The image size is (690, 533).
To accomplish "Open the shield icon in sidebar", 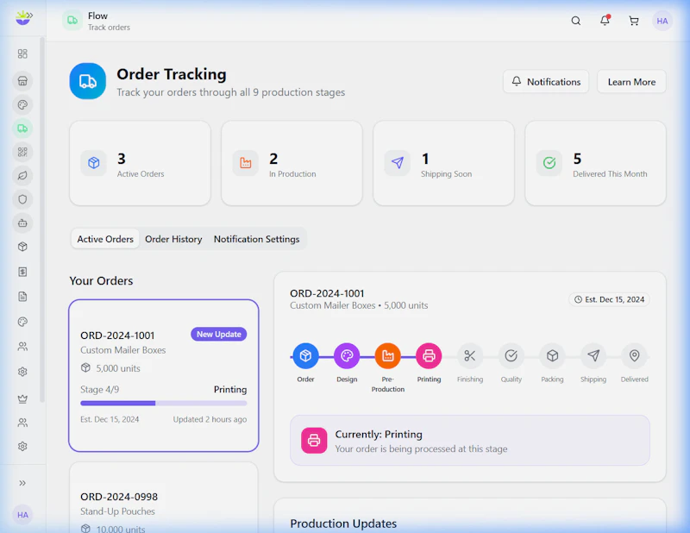I will point(22,199).
